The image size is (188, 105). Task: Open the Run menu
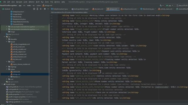42,2
